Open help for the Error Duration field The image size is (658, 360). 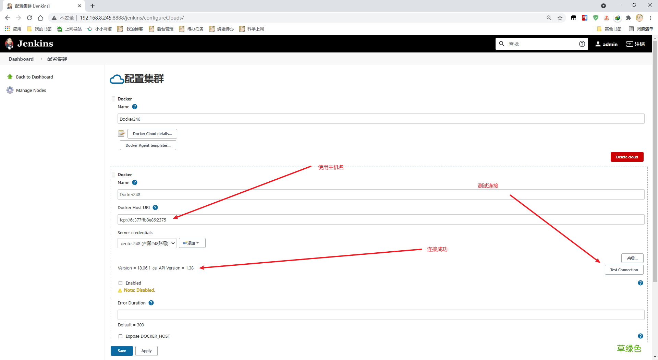coord(151,303)
